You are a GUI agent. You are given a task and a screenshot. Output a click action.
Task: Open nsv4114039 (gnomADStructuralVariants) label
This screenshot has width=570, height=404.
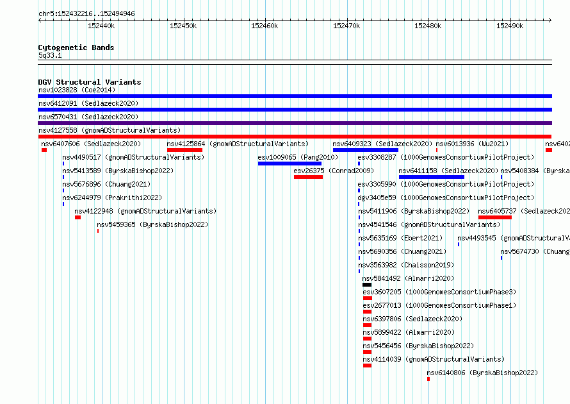click(434, 359)
